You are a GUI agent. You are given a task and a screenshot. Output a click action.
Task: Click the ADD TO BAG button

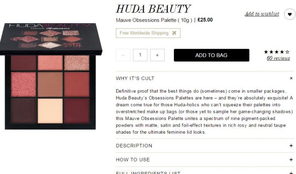(x=211, y=55)
